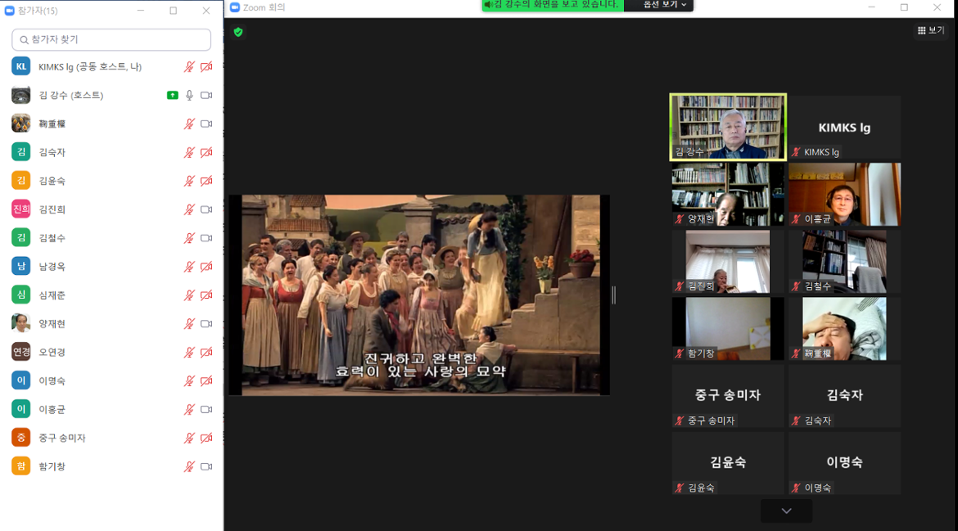Click the 연경 avatar badge in participants list

[x=21, y=352]
